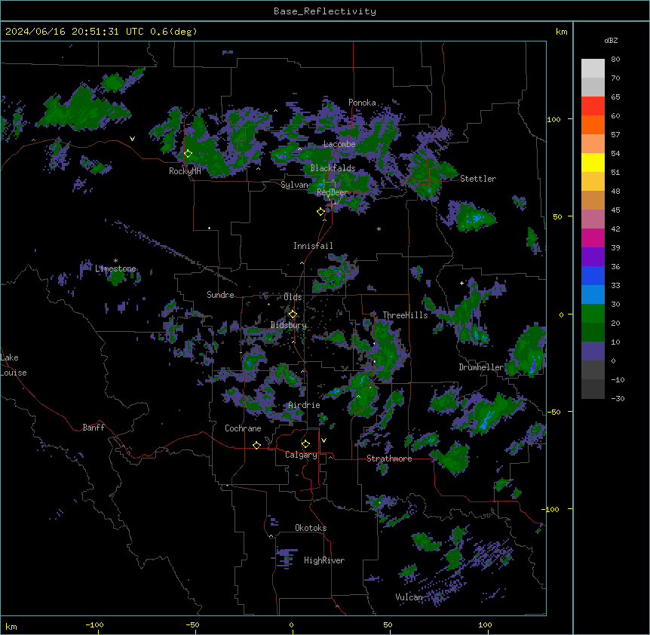
Task: Select the Cochrane label
Action: pos(243,428)
